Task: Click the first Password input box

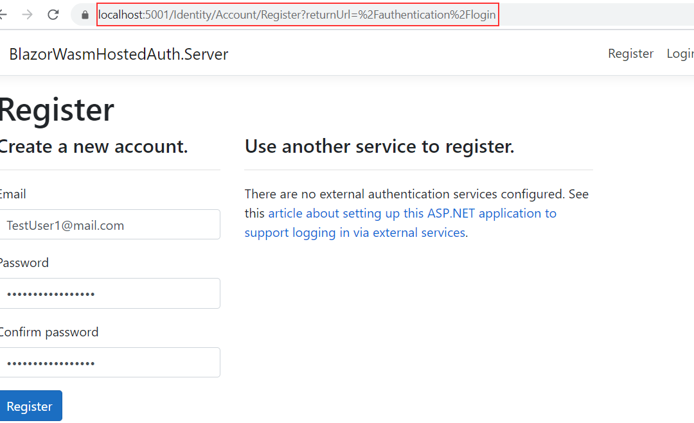Action: (110, 293)
